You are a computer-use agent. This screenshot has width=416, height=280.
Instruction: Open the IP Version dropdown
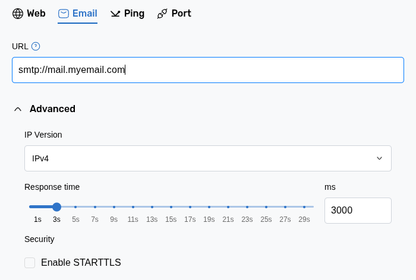202,158
